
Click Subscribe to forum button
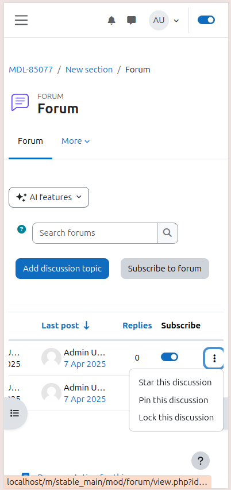(165, 269)
